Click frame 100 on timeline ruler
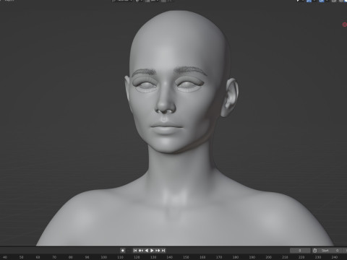347x260 pixels. click(104, 257)
